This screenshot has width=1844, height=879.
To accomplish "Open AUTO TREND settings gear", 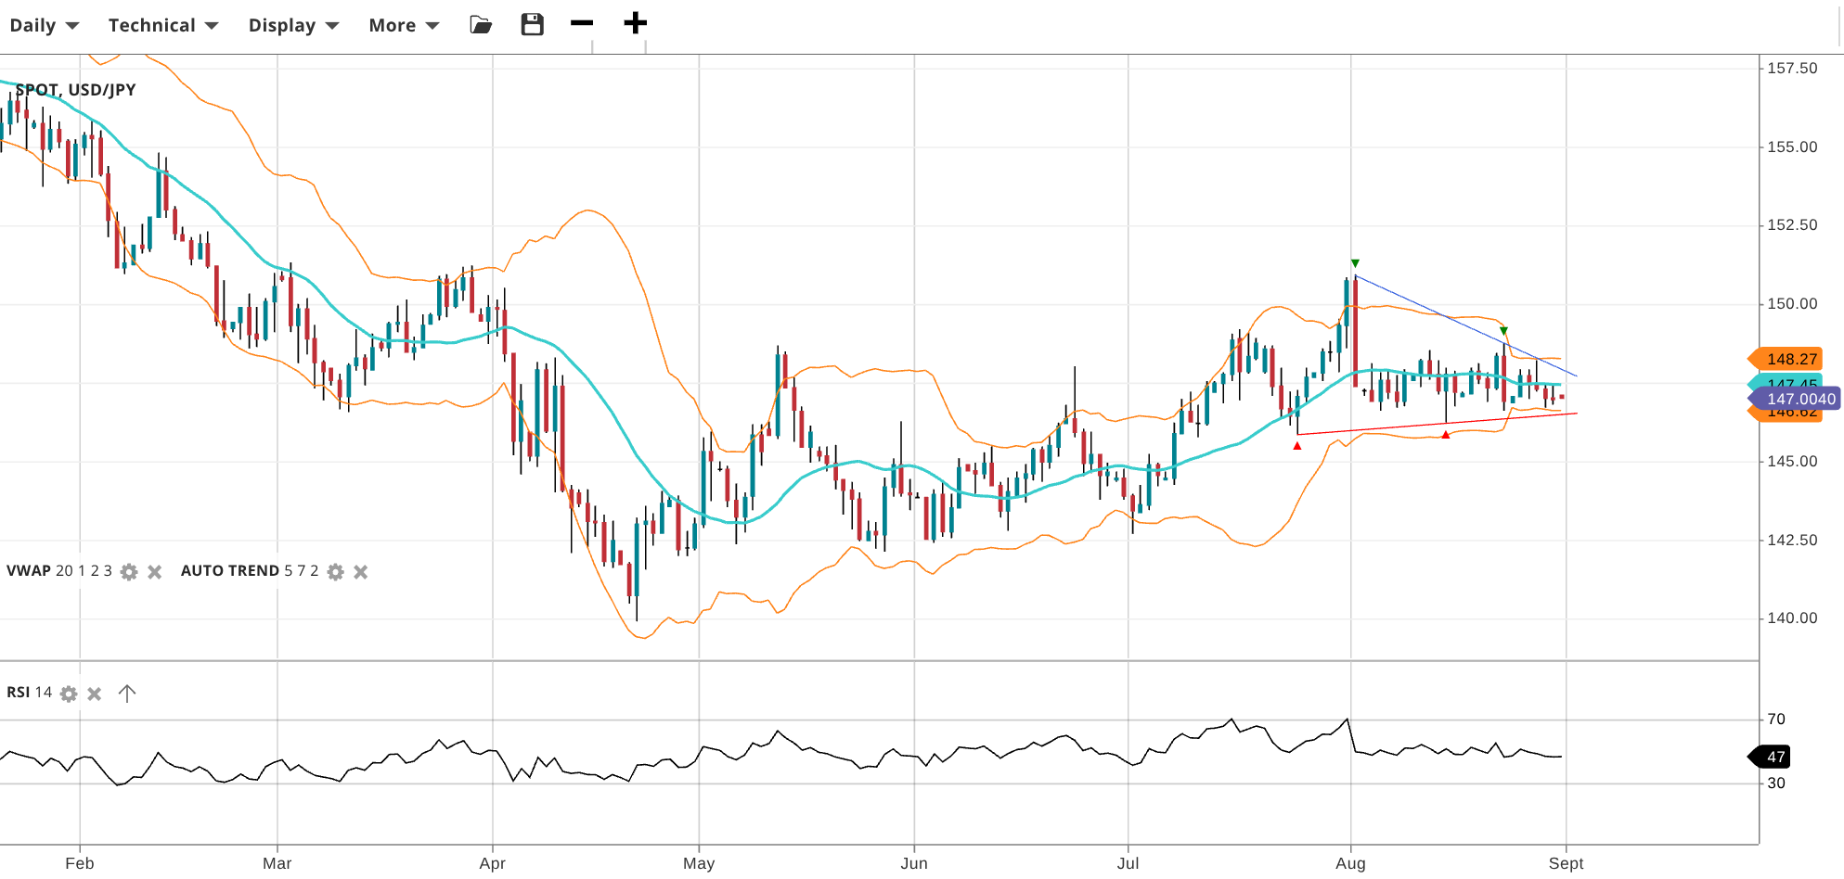I will pos(336,572).
